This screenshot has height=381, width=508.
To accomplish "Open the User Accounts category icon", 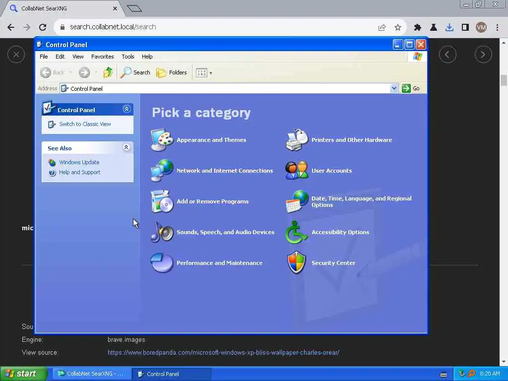I will click(x=297, y=171).
